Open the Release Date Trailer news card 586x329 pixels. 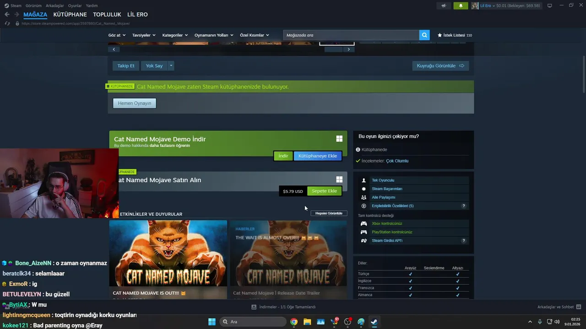pos(288,260)
